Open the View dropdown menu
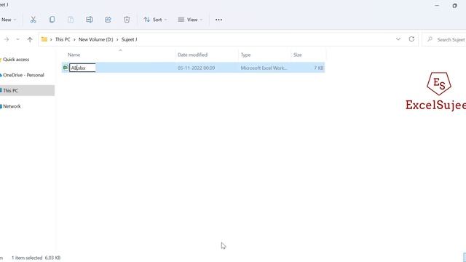Screen dimensions: 466x262 pos(190,20)
